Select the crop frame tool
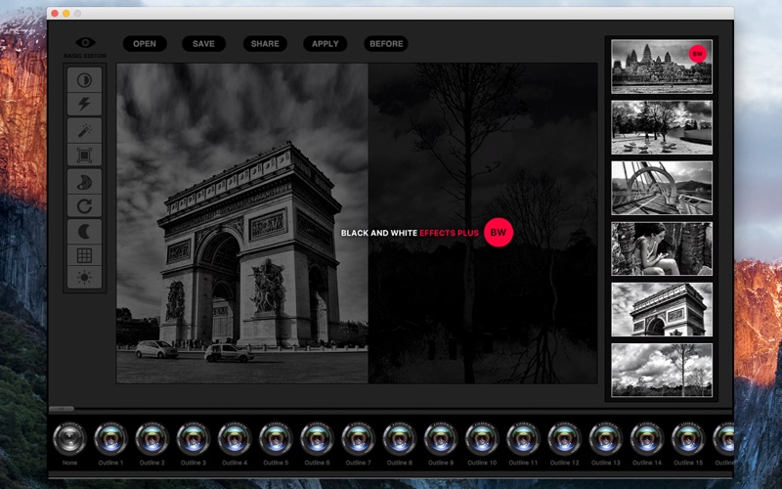 (84, 156)
